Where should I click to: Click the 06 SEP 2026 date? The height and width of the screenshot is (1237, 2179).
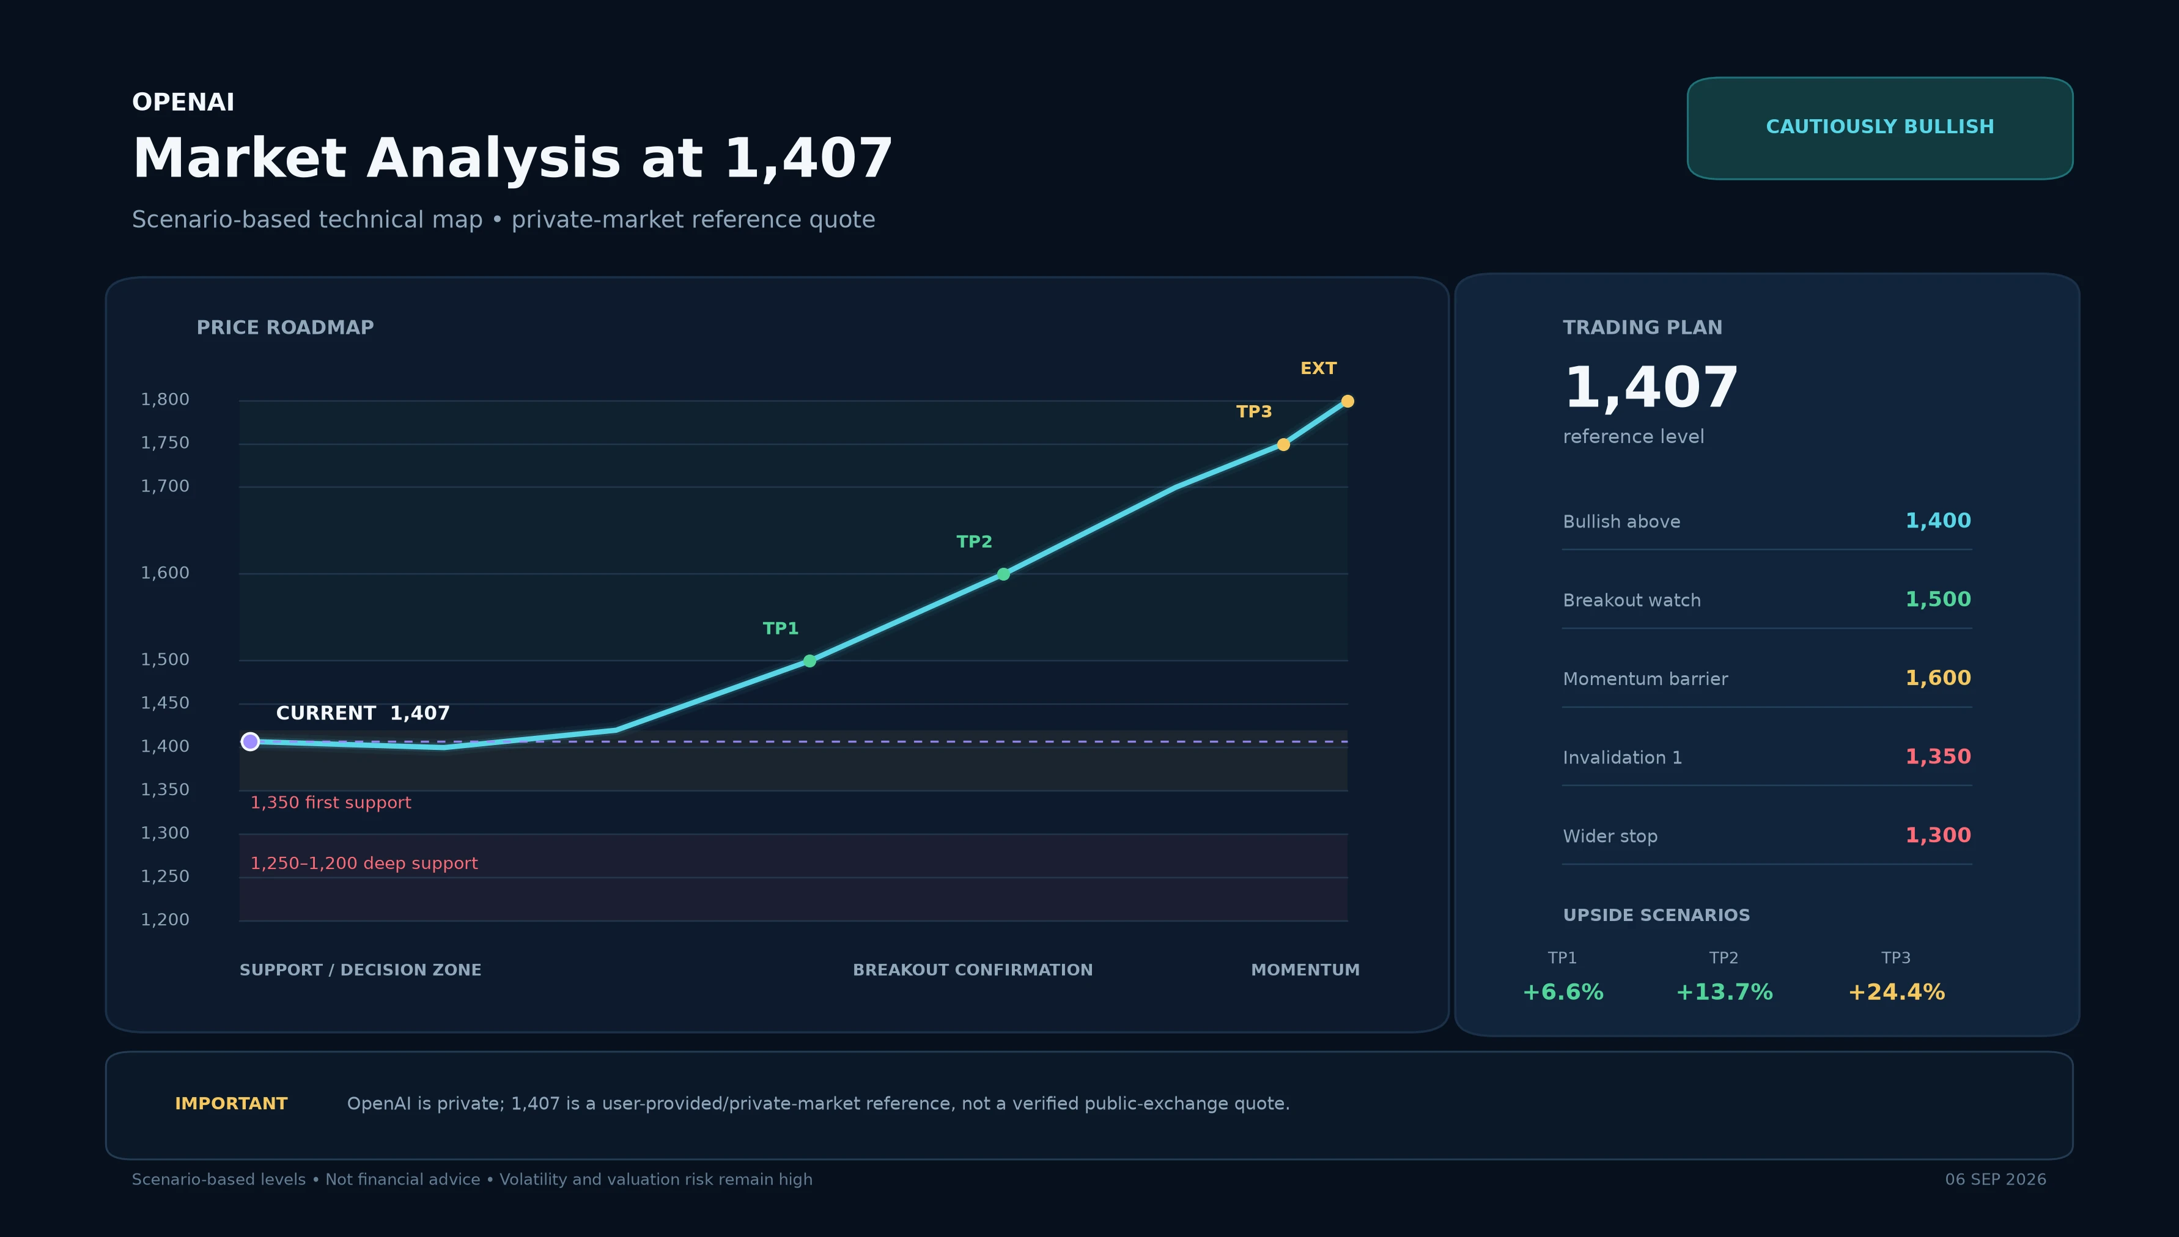(1996, 1179)
